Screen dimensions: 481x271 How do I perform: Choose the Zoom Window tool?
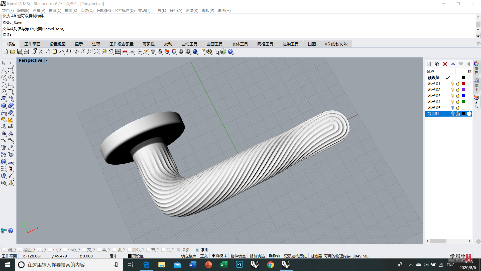(90, 52)
